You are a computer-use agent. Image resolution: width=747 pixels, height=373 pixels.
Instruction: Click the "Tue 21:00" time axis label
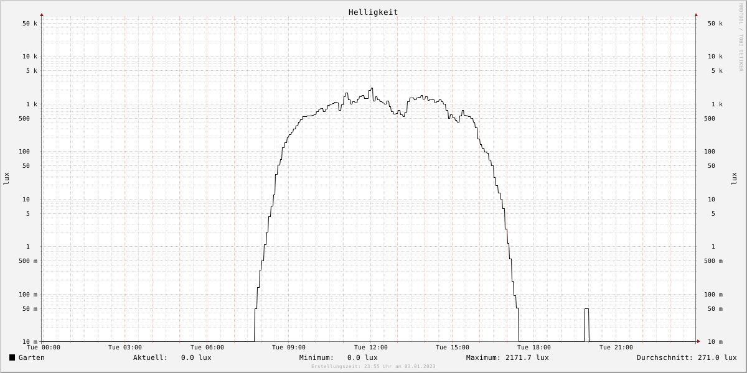pos(616,348)
